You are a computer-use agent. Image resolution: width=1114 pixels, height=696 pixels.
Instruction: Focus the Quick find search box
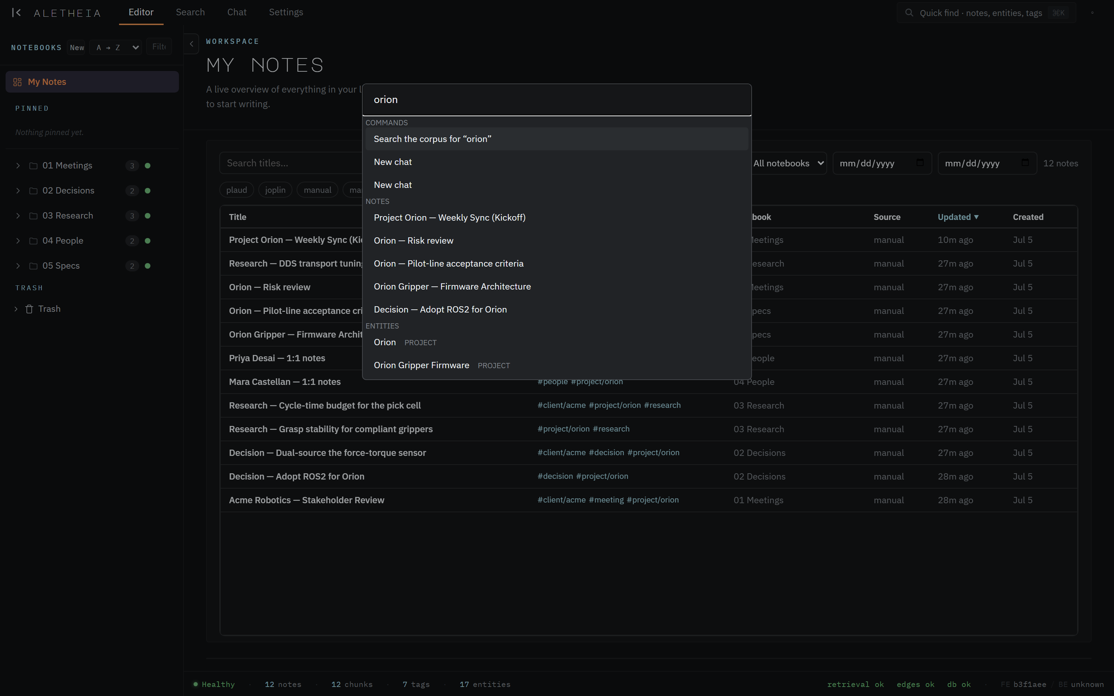986,13
